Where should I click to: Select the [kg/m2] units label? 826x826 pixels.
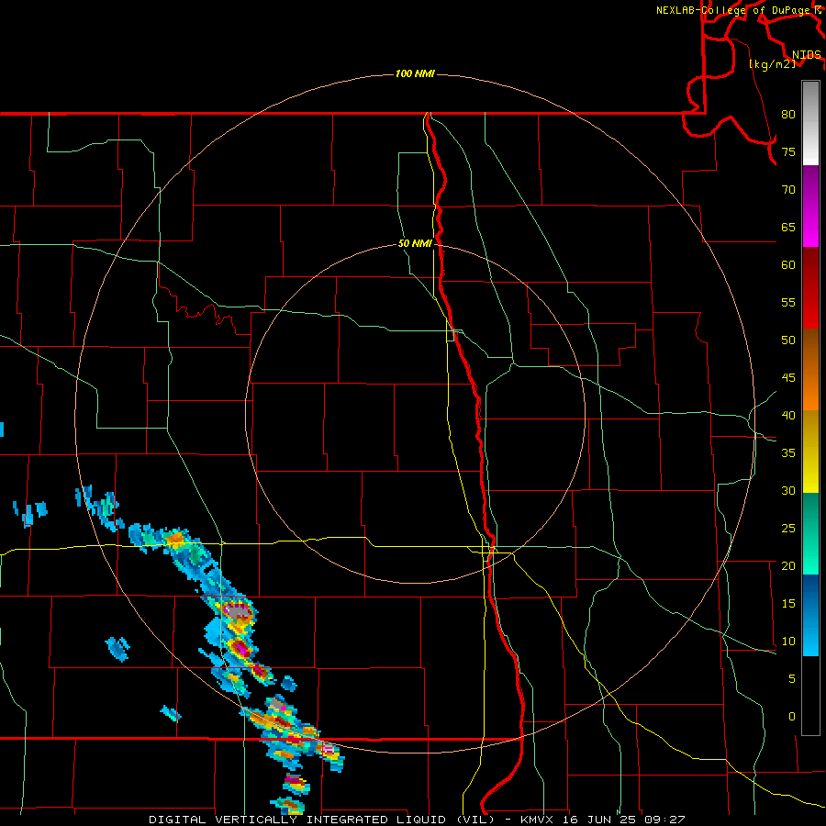[772, 63]
